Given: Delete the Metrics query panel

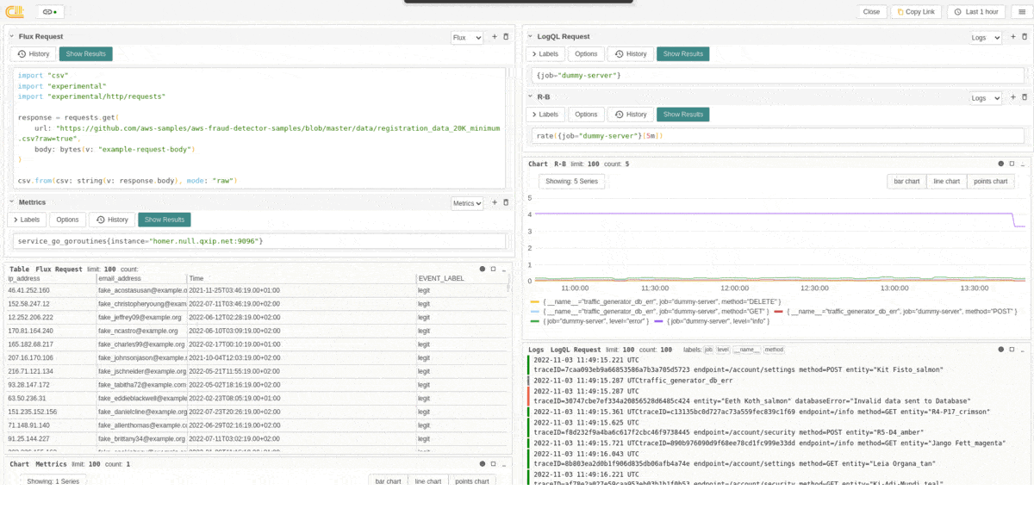Looking at the screenshot, I should [506, 202].
